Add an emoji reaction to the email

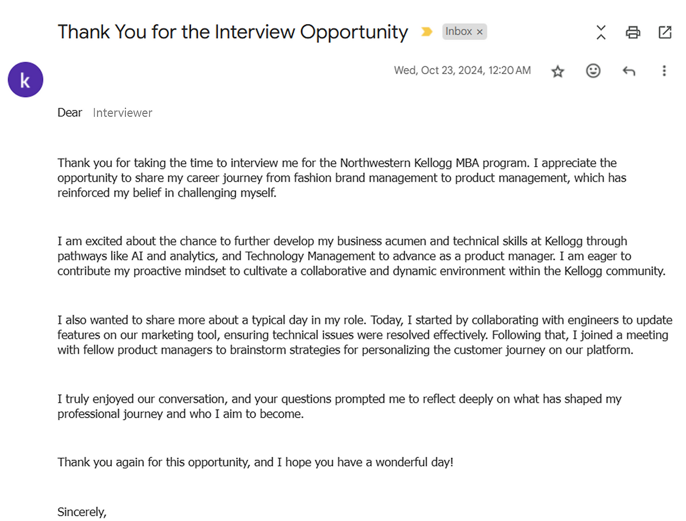pos(593,70)
